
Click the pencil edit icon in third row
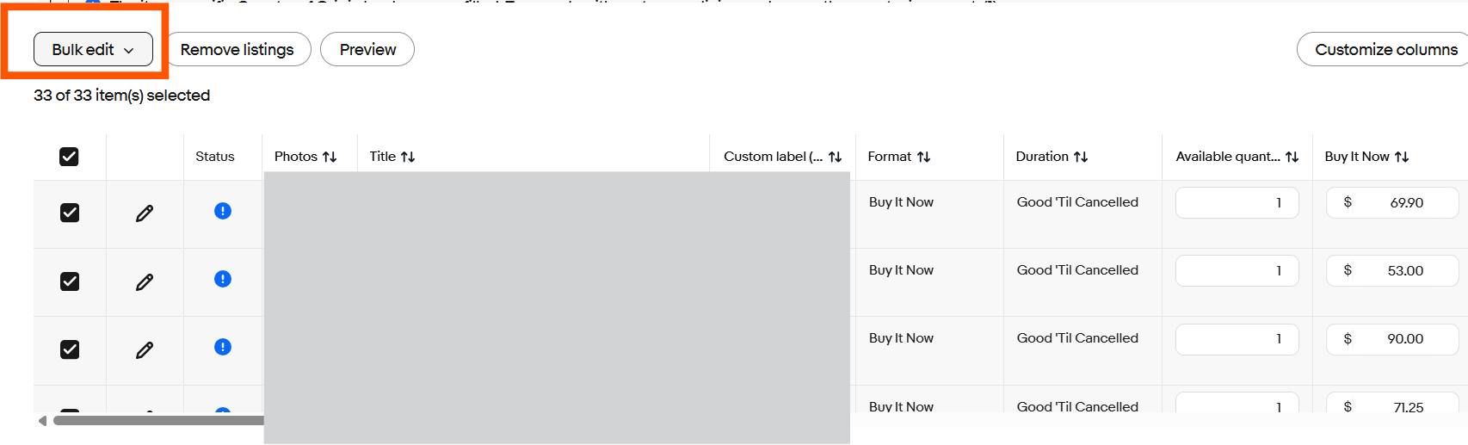click(145, 349)
